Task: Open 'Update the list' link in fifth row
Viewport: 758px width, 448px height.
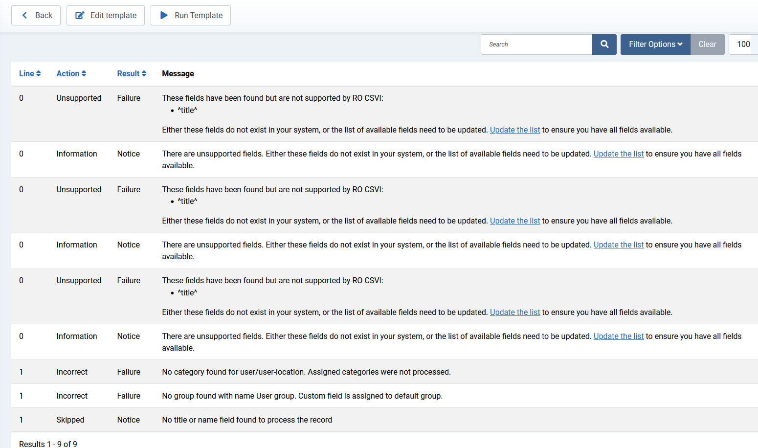Action: click(514, 313)
